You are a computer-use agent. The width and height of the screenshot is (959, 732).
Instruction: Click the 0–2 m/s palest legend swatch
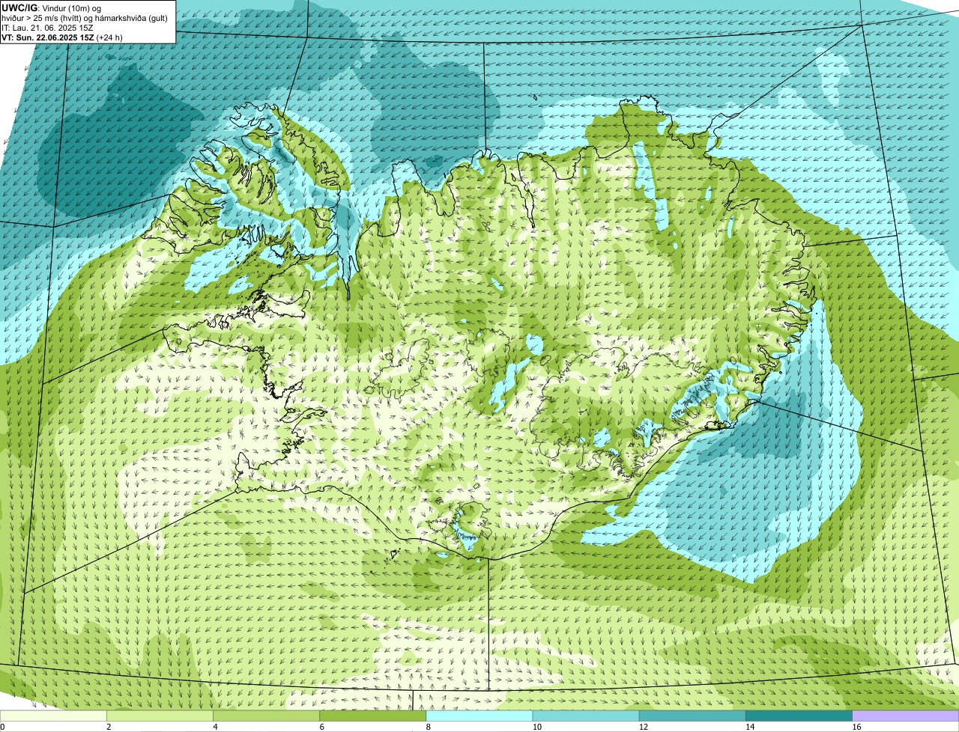[x=53, y=716]
